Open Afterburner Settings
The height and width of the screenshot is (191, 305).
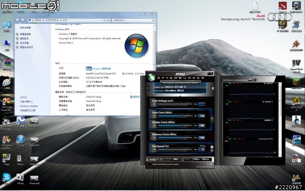click(x=205, y=160)
